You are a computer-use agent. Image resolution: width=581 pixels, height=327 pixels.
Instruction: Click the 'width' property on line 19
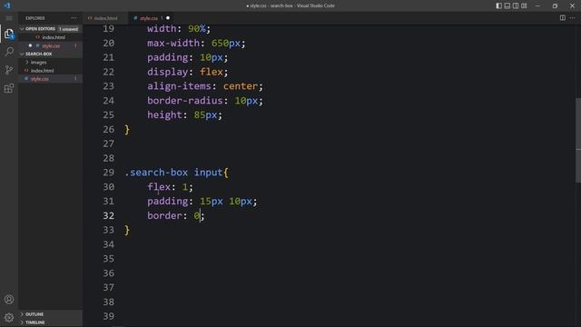[x=162, y=29]
